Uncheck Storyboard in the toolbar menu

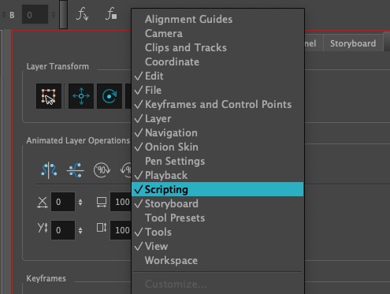pyautogui.click(x=217, y=203)
